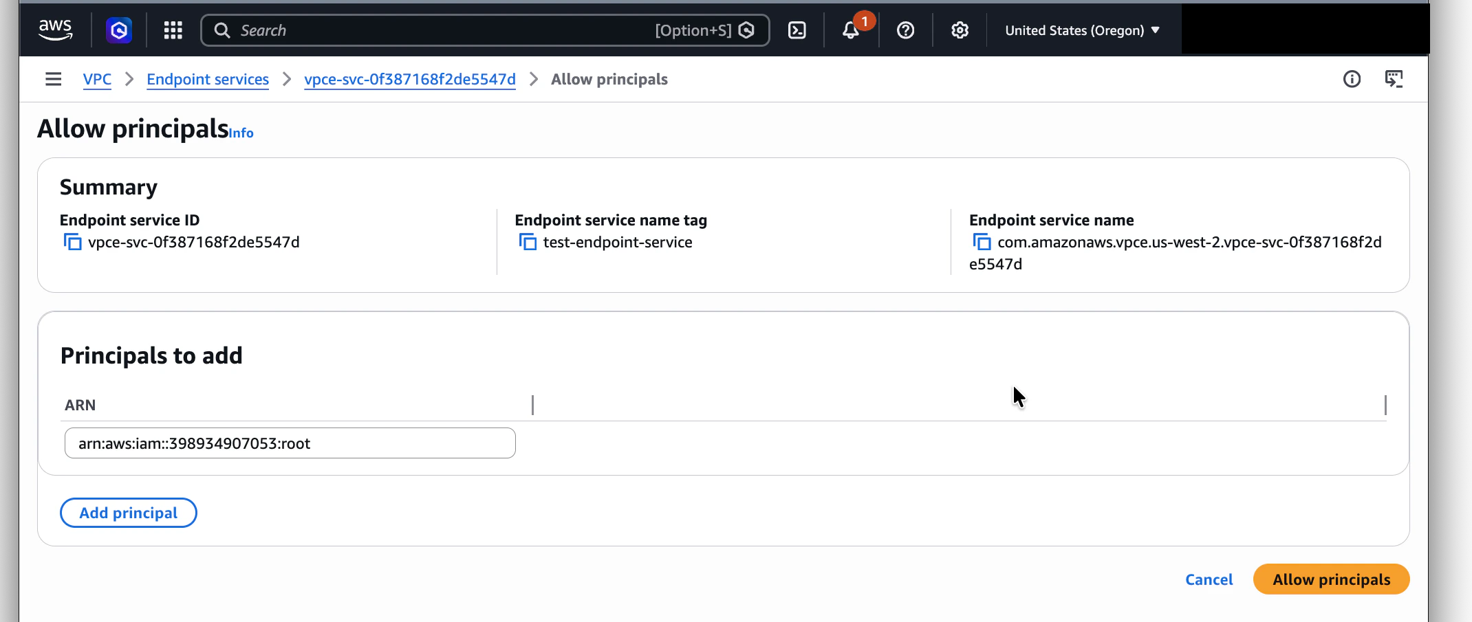Screen dimensions: 1472x622
Task: Select the pinned VPC service shortcut icon
Action: [118, 30]
